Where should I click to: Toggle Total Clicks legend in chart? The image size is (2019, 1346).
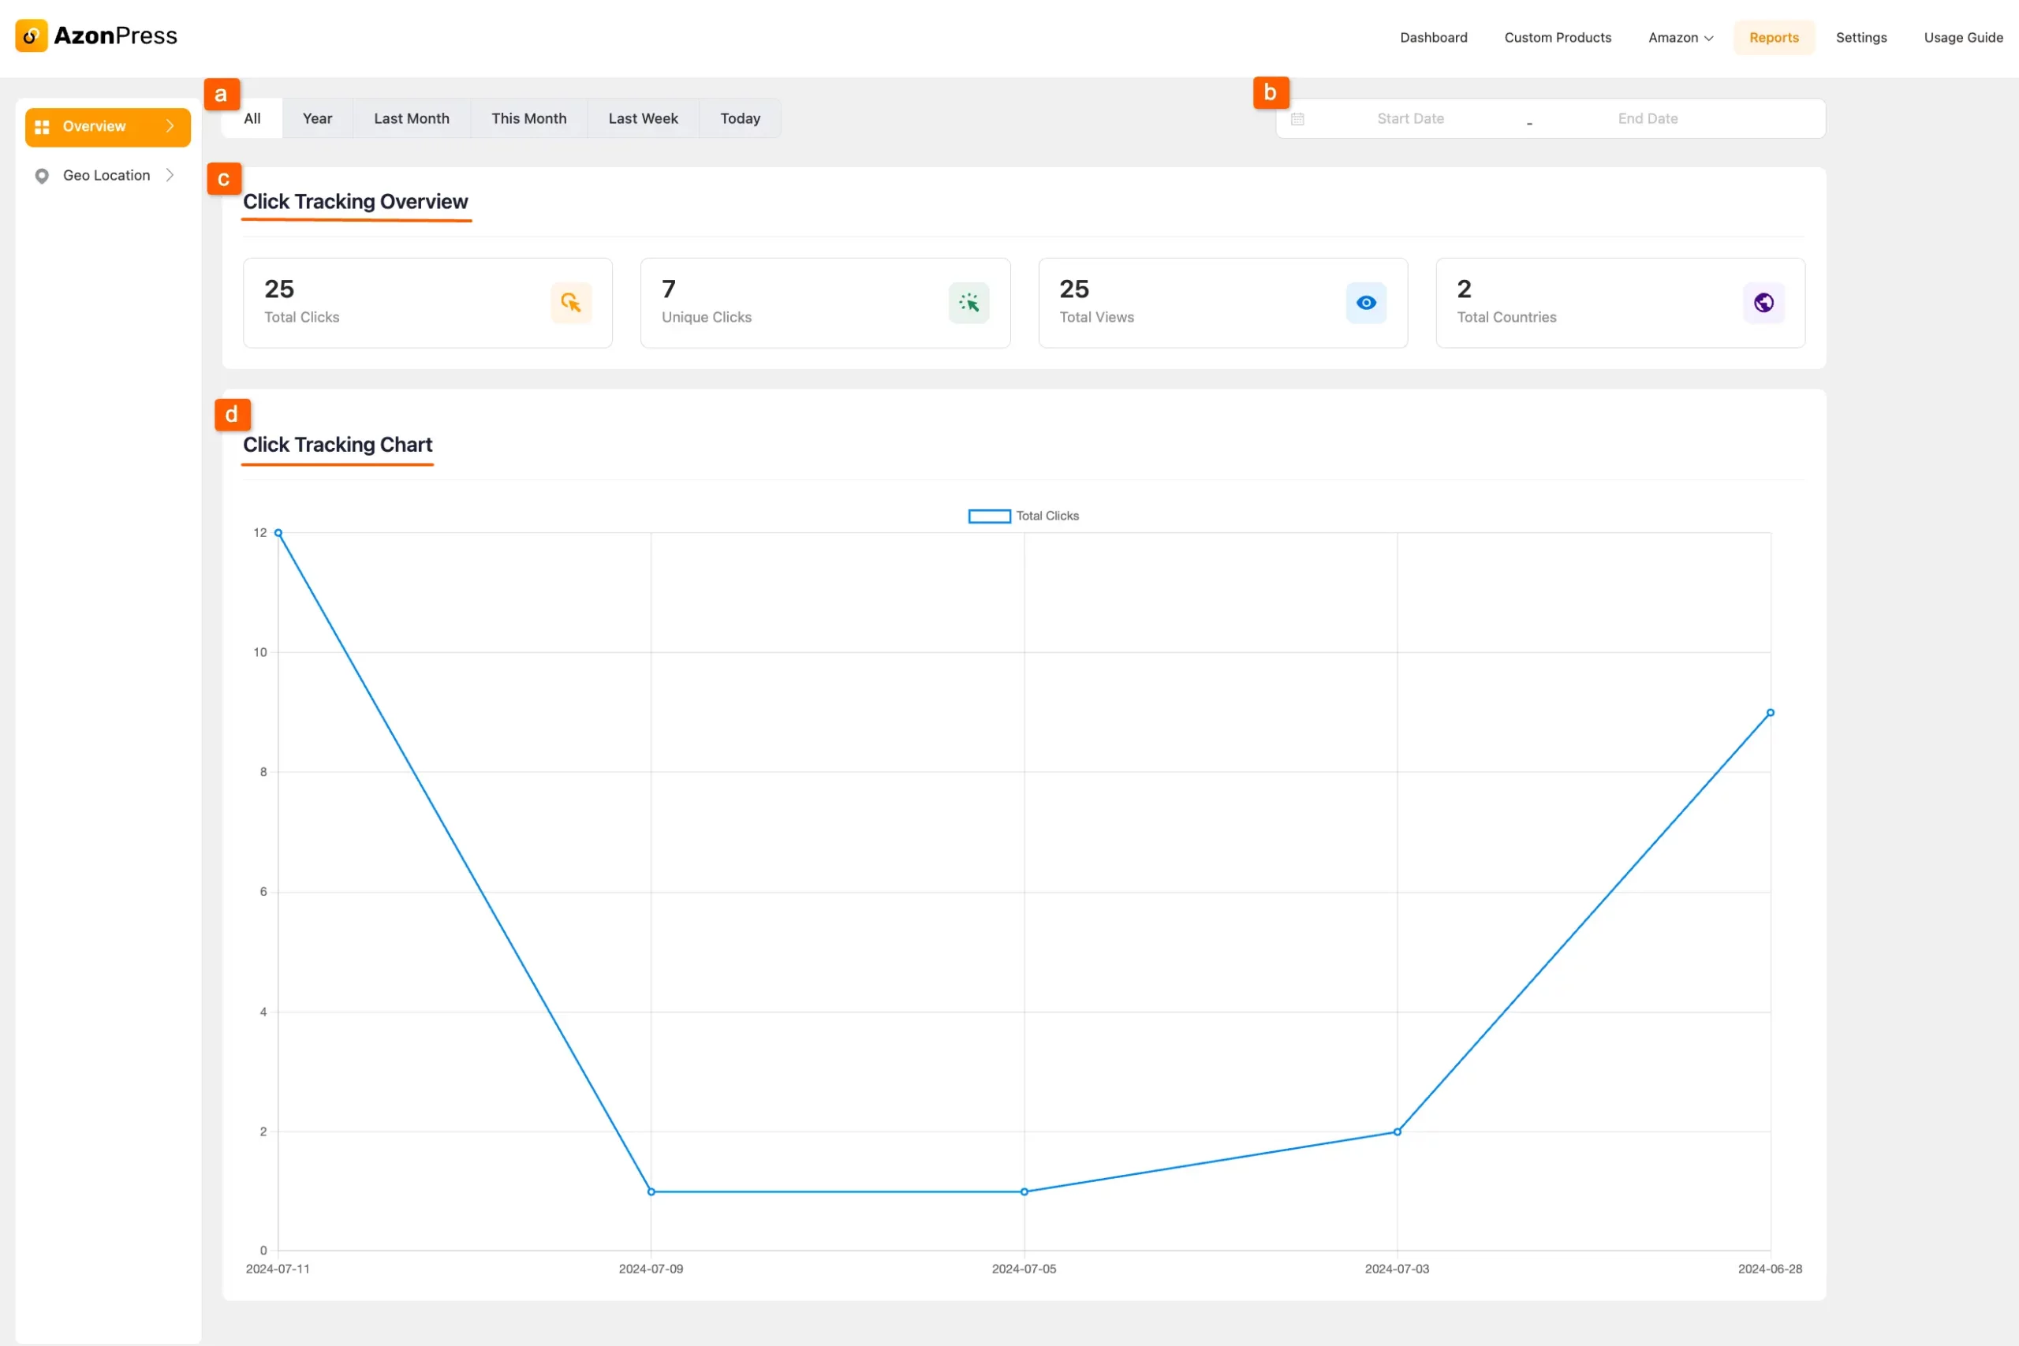(x=1023, y=516)
